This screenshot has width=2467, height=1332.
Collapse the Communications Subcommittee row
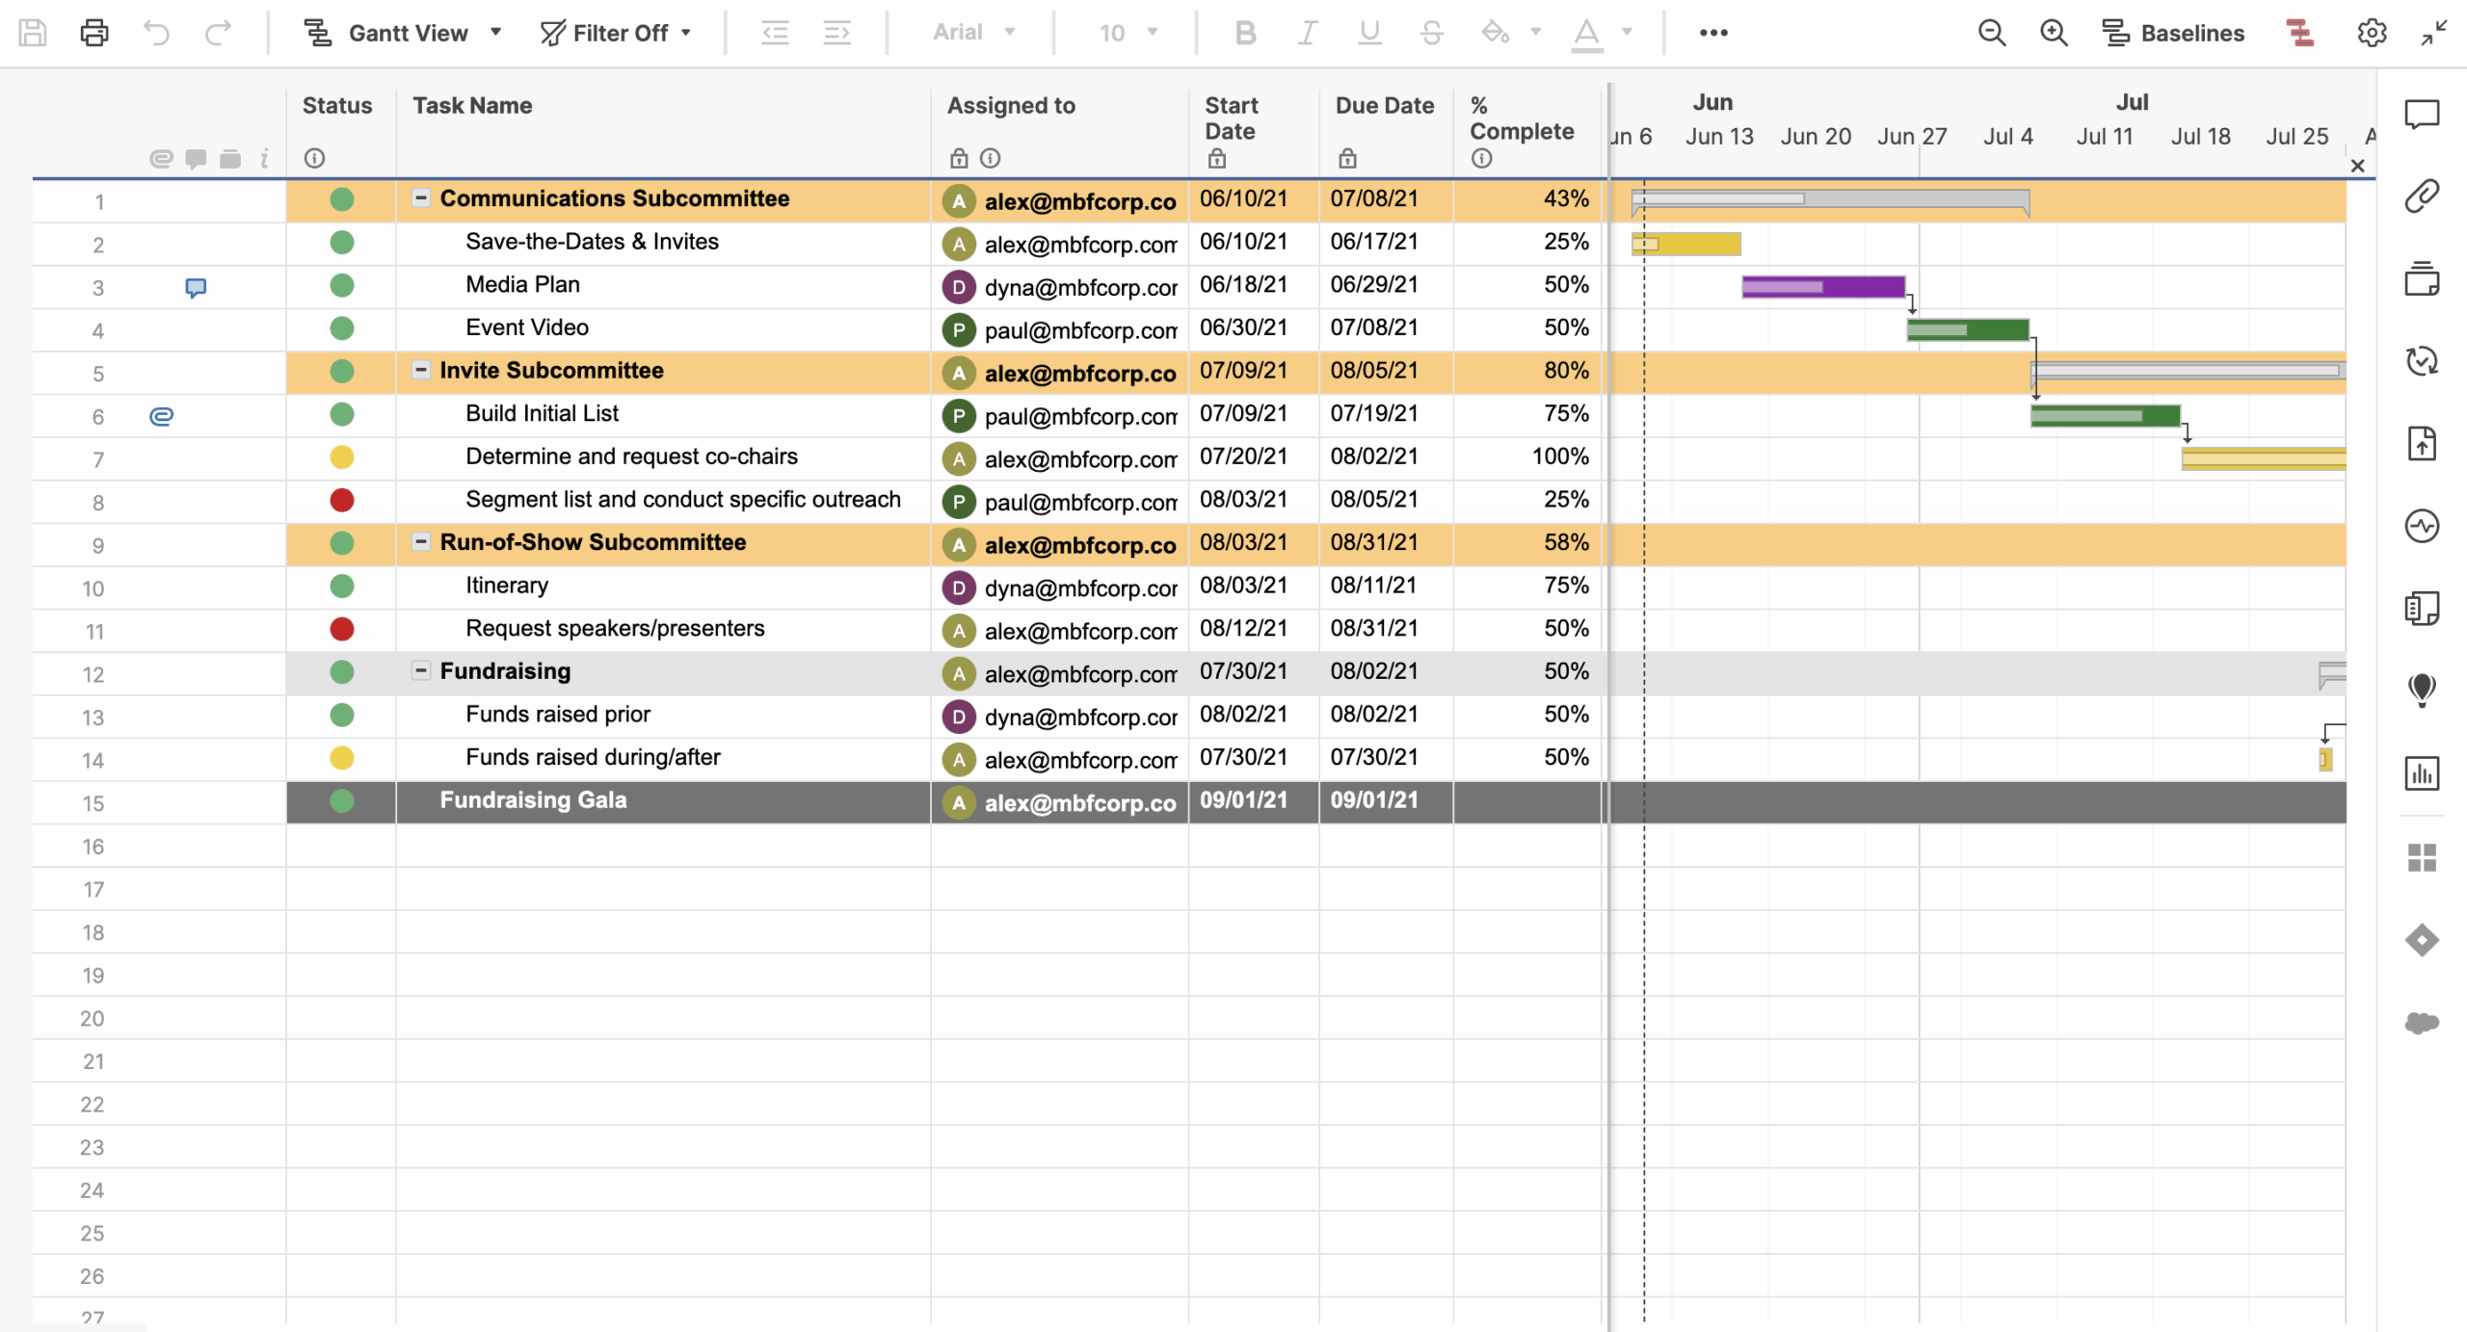[x=421, y=198]
